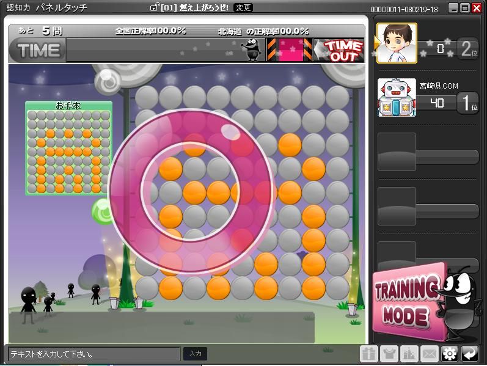
Task: Click the top-right grey panel of main grid
Action: click(x=337, y=97)
